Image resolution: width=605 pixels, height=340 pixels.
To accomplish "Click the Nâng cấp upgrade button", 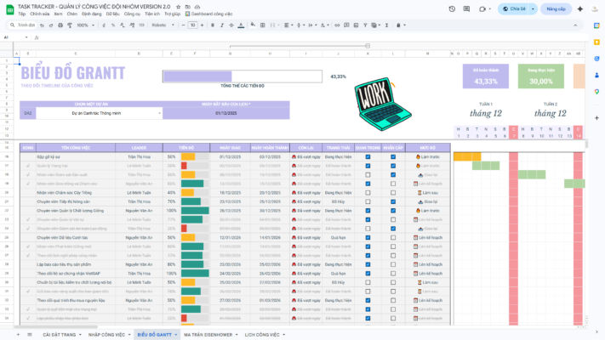I will point(556,8).
